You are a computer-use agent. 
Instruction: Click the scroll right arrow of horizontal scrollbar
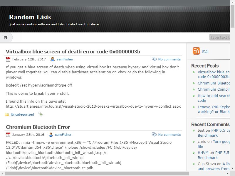pos(228,174)
